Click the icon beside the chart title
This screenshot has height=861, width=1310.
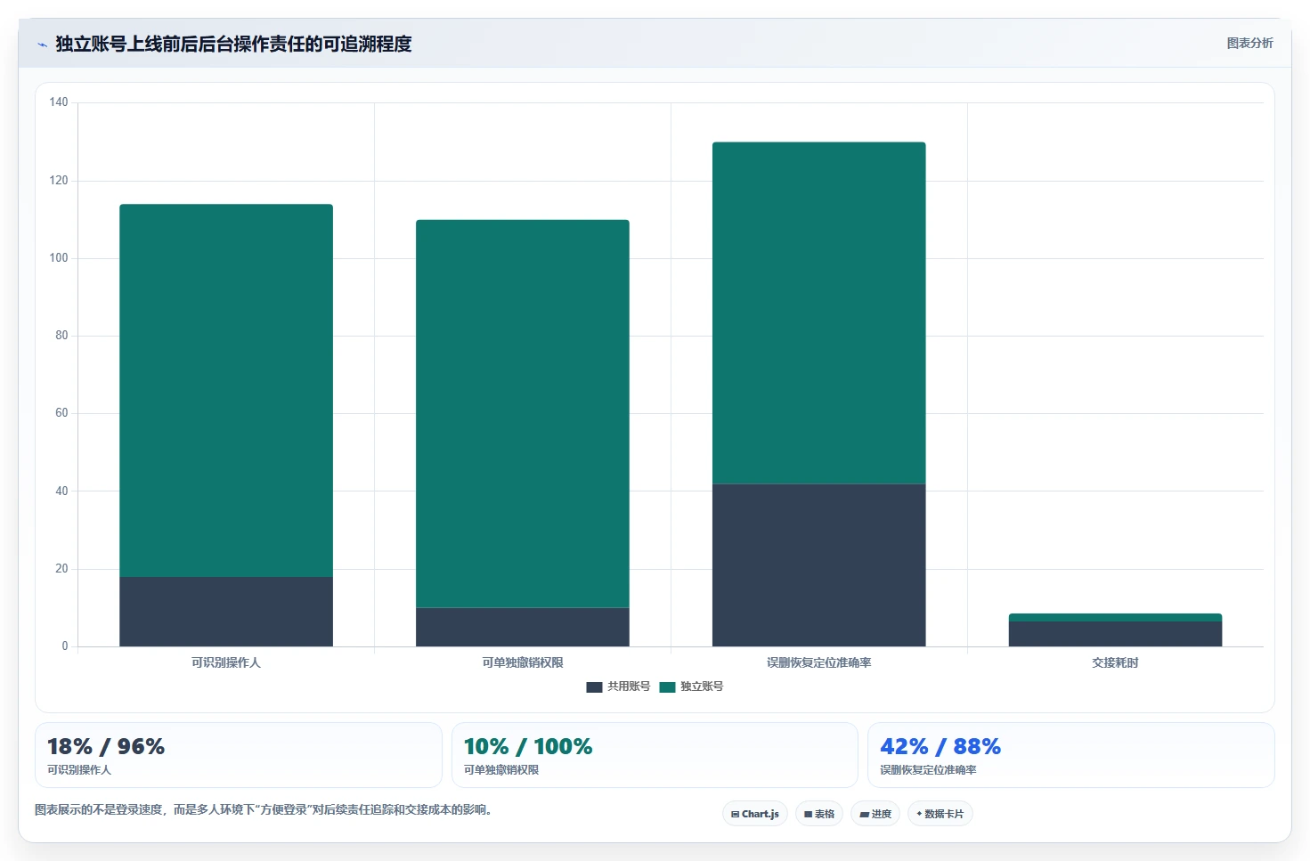click(x=42, y=45)
